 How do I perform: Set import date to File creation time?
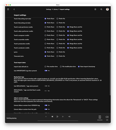tap(51, 67)
